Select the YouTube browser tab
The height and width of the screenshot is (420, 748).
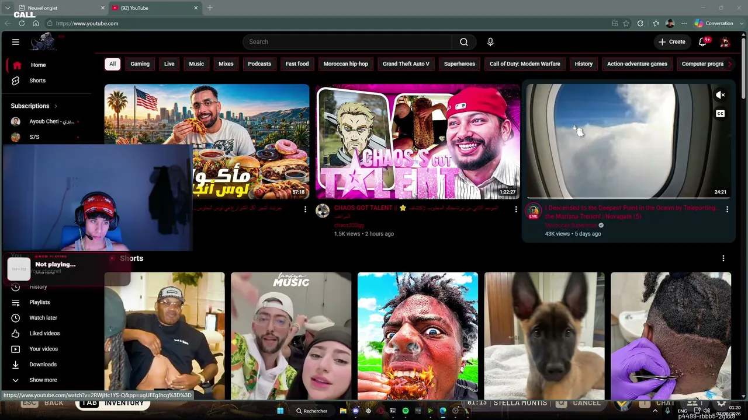(155, 8)
